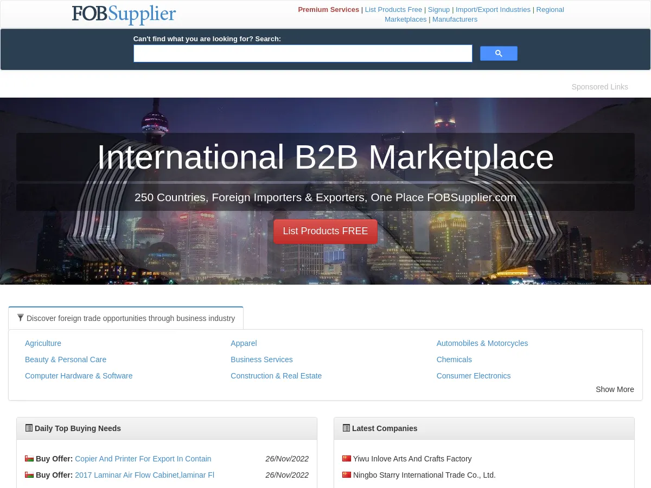
Task: Click the search magnifying glass icon
Action: click(x=498, y=53)
